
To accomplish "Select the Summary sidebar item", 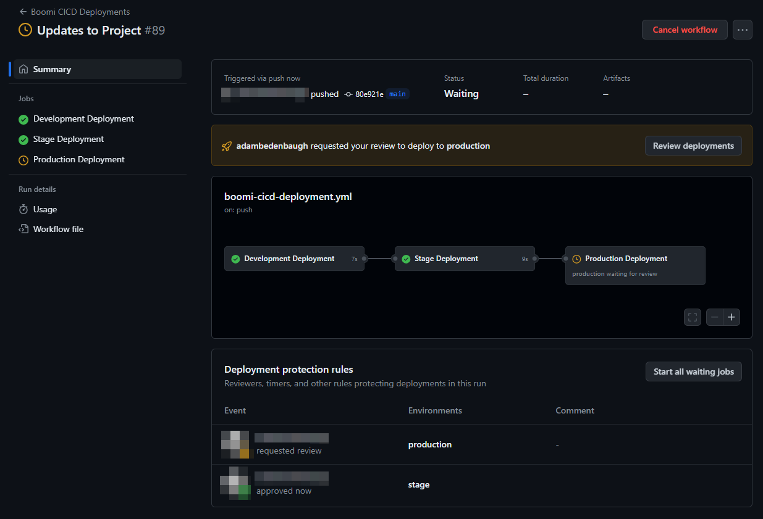I will [98, 69].
